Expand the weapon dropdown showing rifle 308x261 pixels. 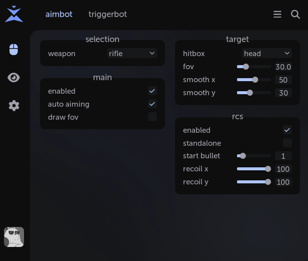click(x=132, y=53)
